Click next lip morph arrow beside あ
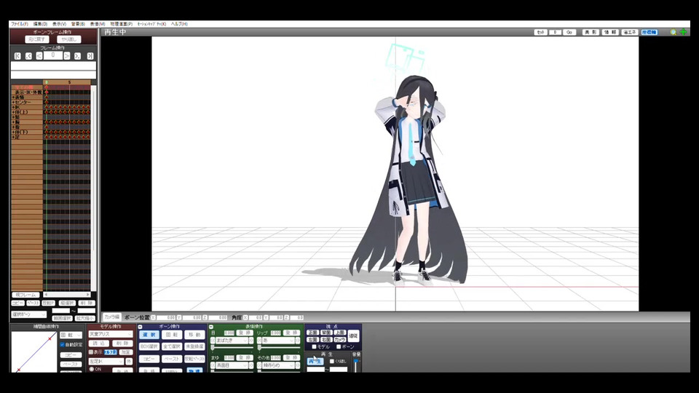This screenshot has height=393, width=699. coord(298,341)
